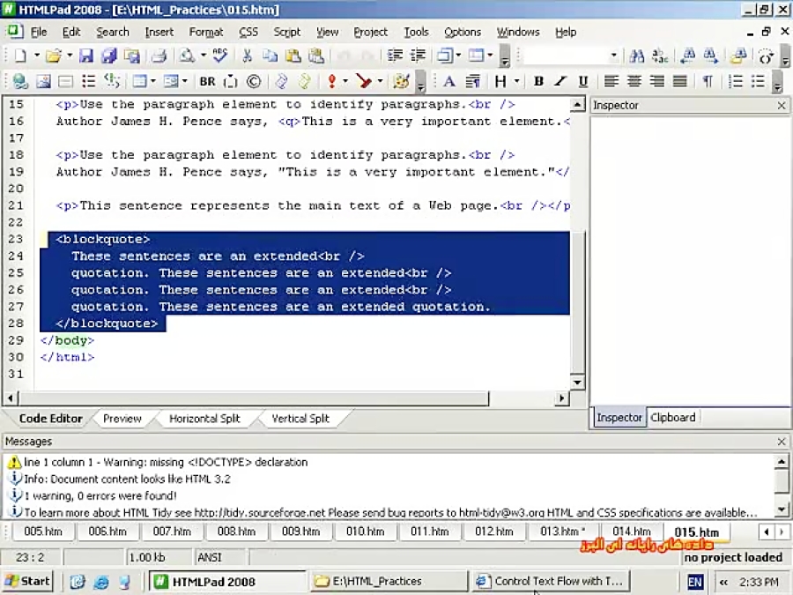Insert an image into the document

42,81
